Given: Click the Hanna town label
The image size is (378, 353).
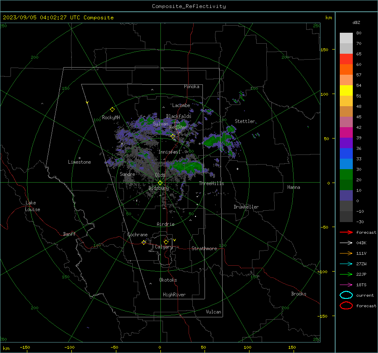Looking at the screenshot, I should pos(294,187).
